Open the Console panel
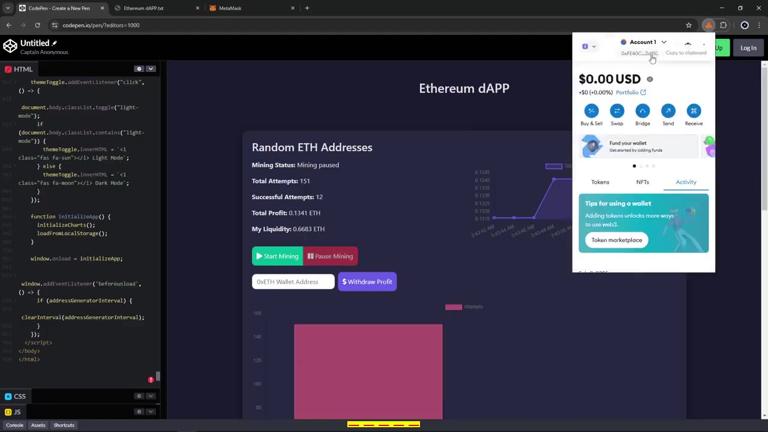768x432 pixels. [x=14, y=425]
